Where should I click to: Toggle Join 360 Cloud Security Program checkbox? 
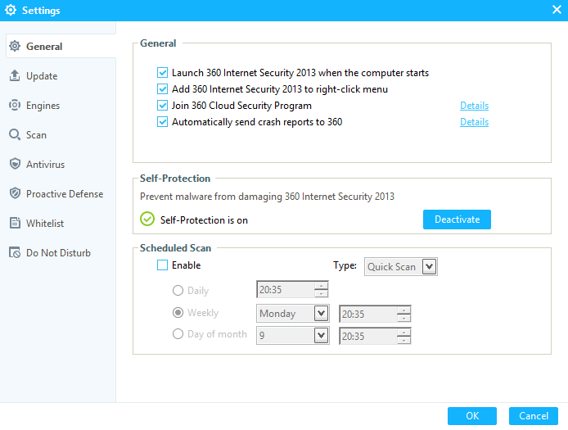pyautogui.click(x=162, y=106)
